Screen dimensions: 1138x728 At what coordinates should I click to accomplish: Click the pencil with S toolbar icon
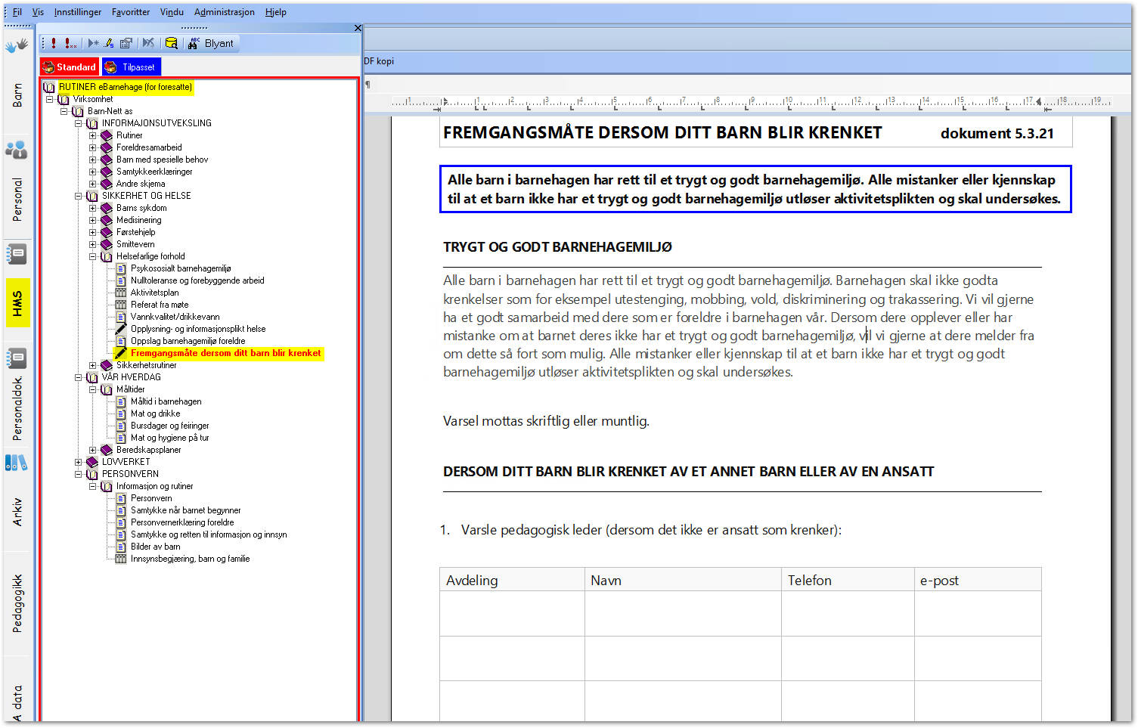[x=109, y=43]
